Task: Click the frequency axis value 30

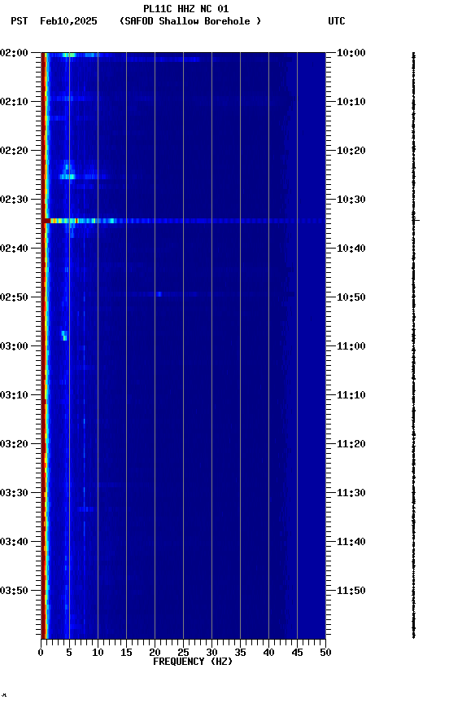Action: coord(211,653)
